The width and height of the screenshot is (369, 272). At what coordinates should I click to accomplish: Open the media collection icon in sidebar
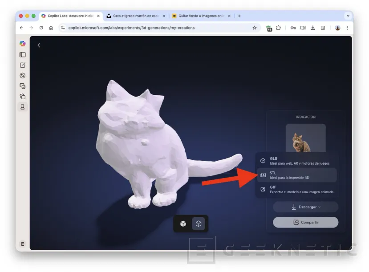tap(22, 86)
